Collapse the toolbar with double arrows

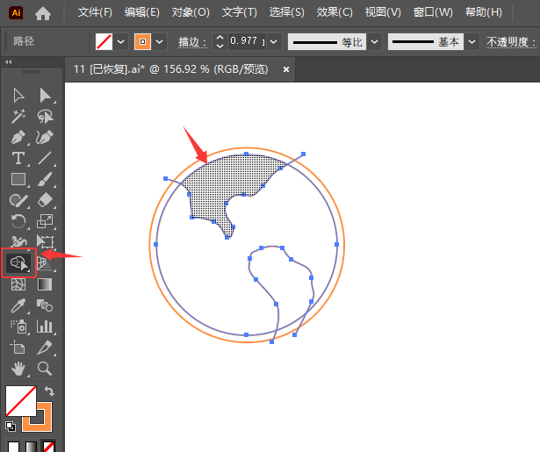point(8,62)
